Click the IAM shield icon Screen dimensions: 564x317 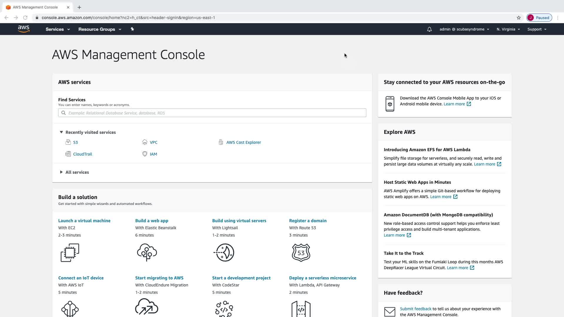pos(145,154)
